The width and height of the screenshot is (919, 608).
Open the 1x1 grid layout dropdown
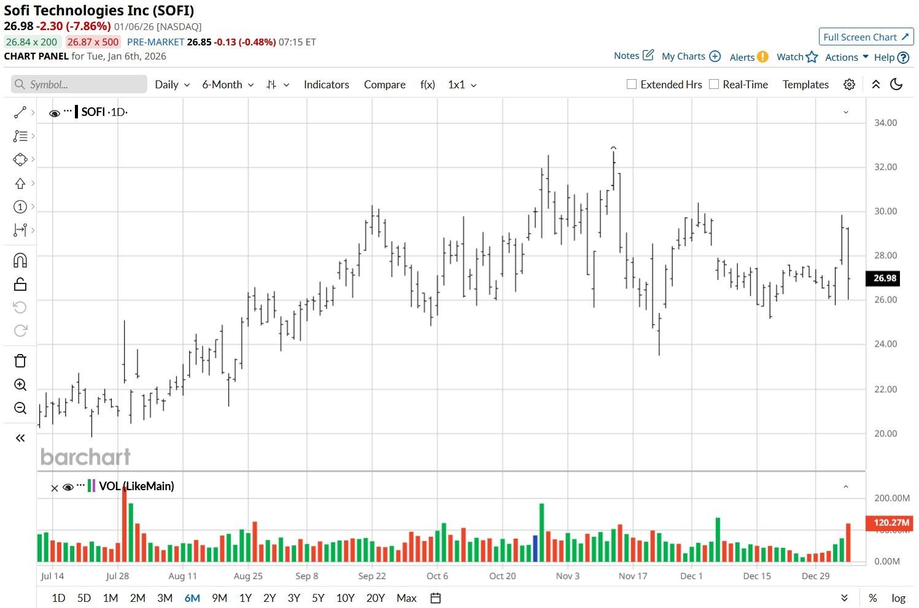pos(462,85)
